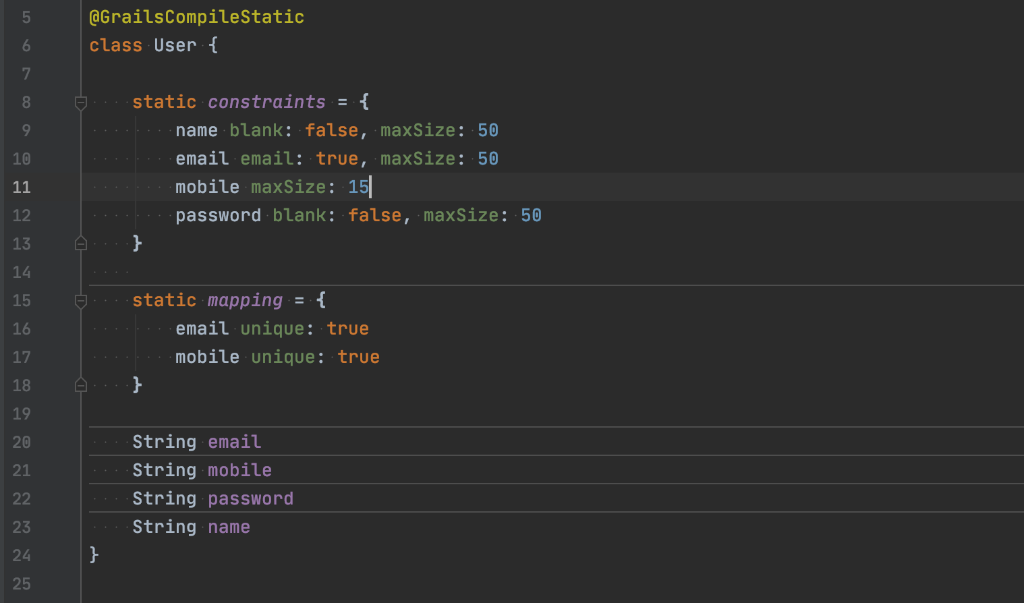Click the constraints identifier
The height and width of the screenshot is (603, 1024).
pyautogui.click(x=266, y=102)
